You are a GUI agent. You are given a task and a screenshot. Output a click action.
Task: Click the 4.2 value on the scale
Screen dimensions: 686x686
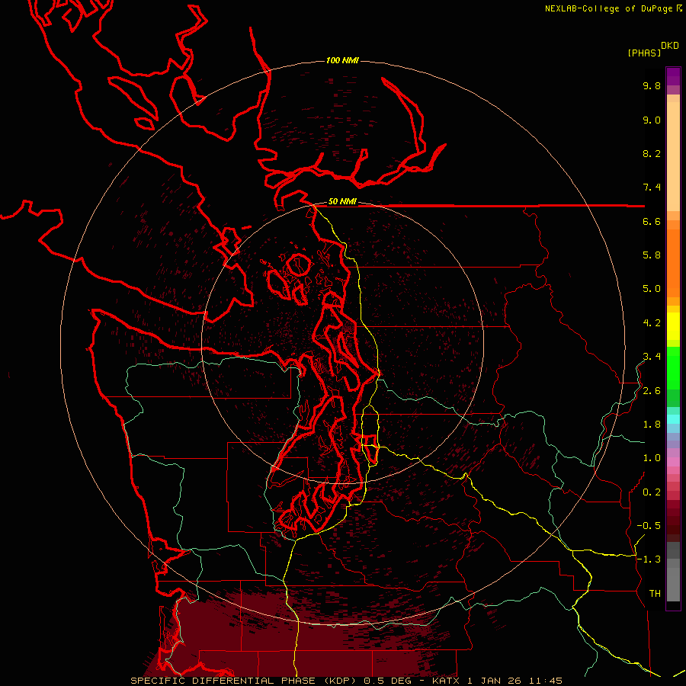pyautogui.click(x=652, y=323)
